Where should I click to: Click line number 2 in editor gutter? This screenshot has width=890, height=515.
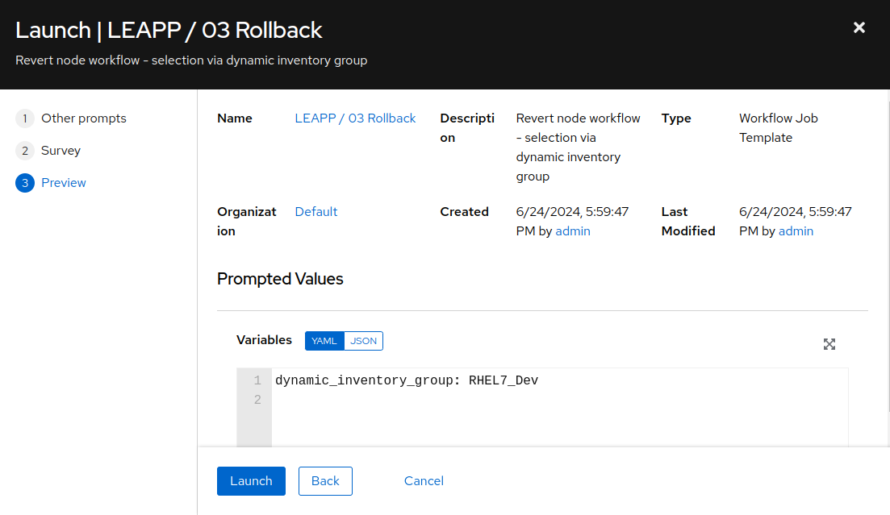[257, 400]
